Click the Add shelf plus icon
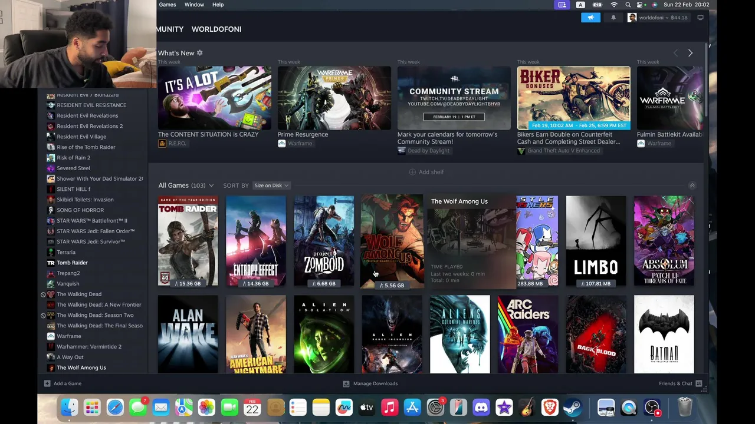The height and width of the screenshot is (424, 755). pyautogui.click(x=412, y=172)
